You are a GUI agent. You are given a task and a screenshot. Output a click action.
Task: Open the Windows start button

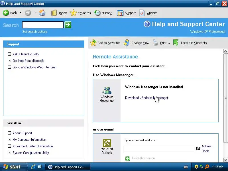tap(13, 167)
